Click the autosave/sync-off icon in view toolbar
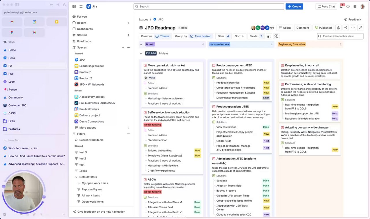Image resolution: width=370 pixels, height=219 pixels. pos(276,36)
